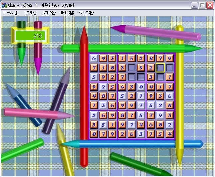Open the レベル(L) menu
This screenshot has width=215, height=177.
click(x=30, y=13)
